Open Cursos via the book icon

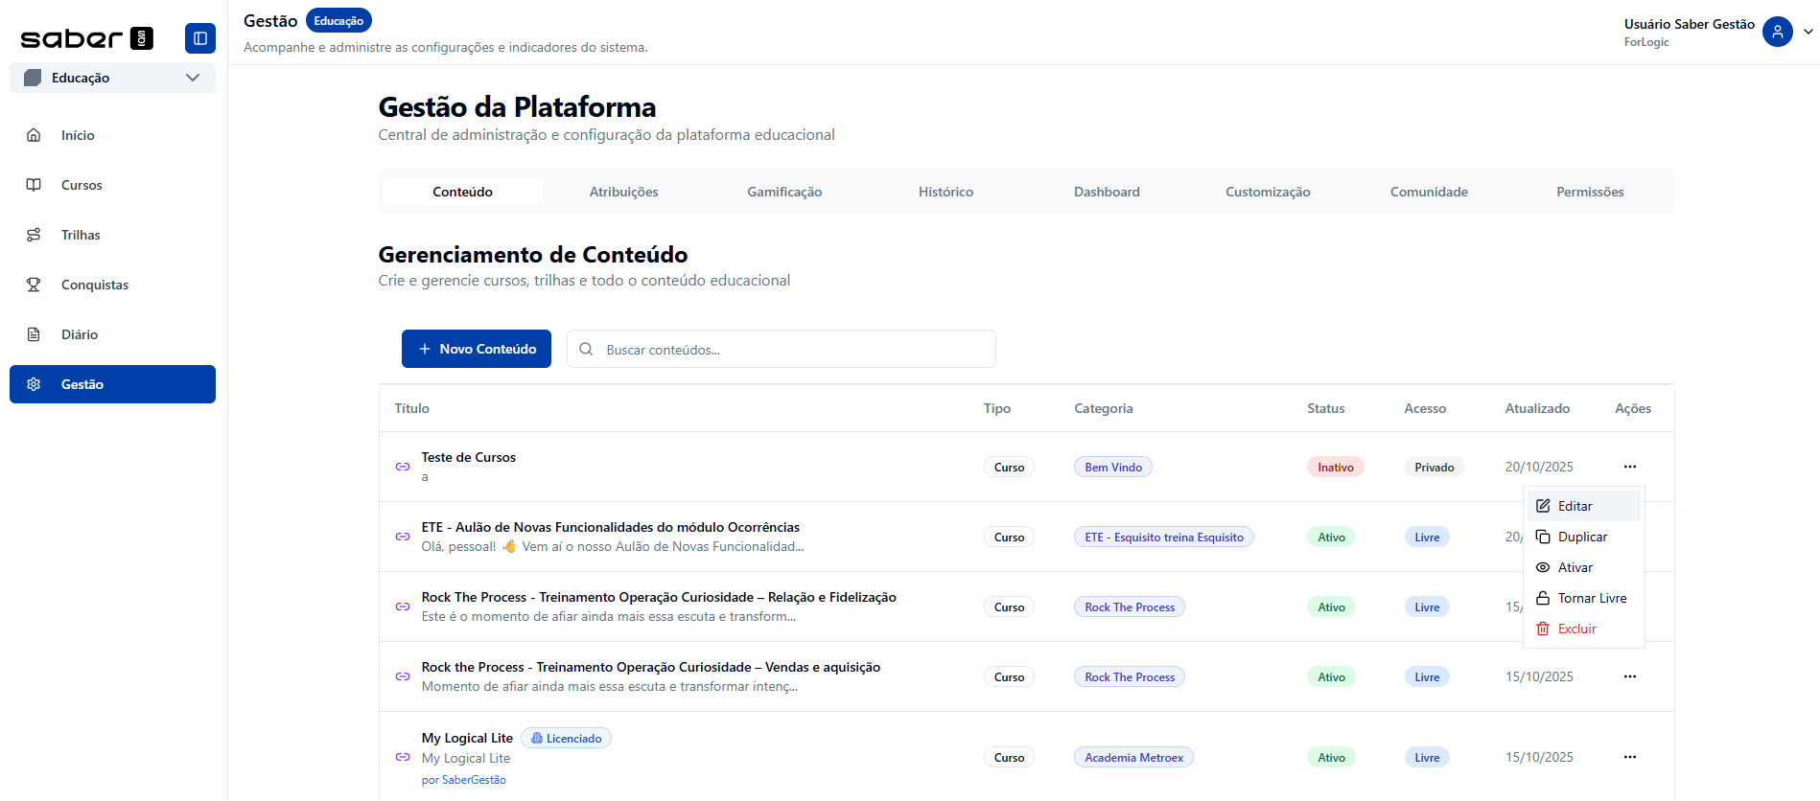[34, 185]
